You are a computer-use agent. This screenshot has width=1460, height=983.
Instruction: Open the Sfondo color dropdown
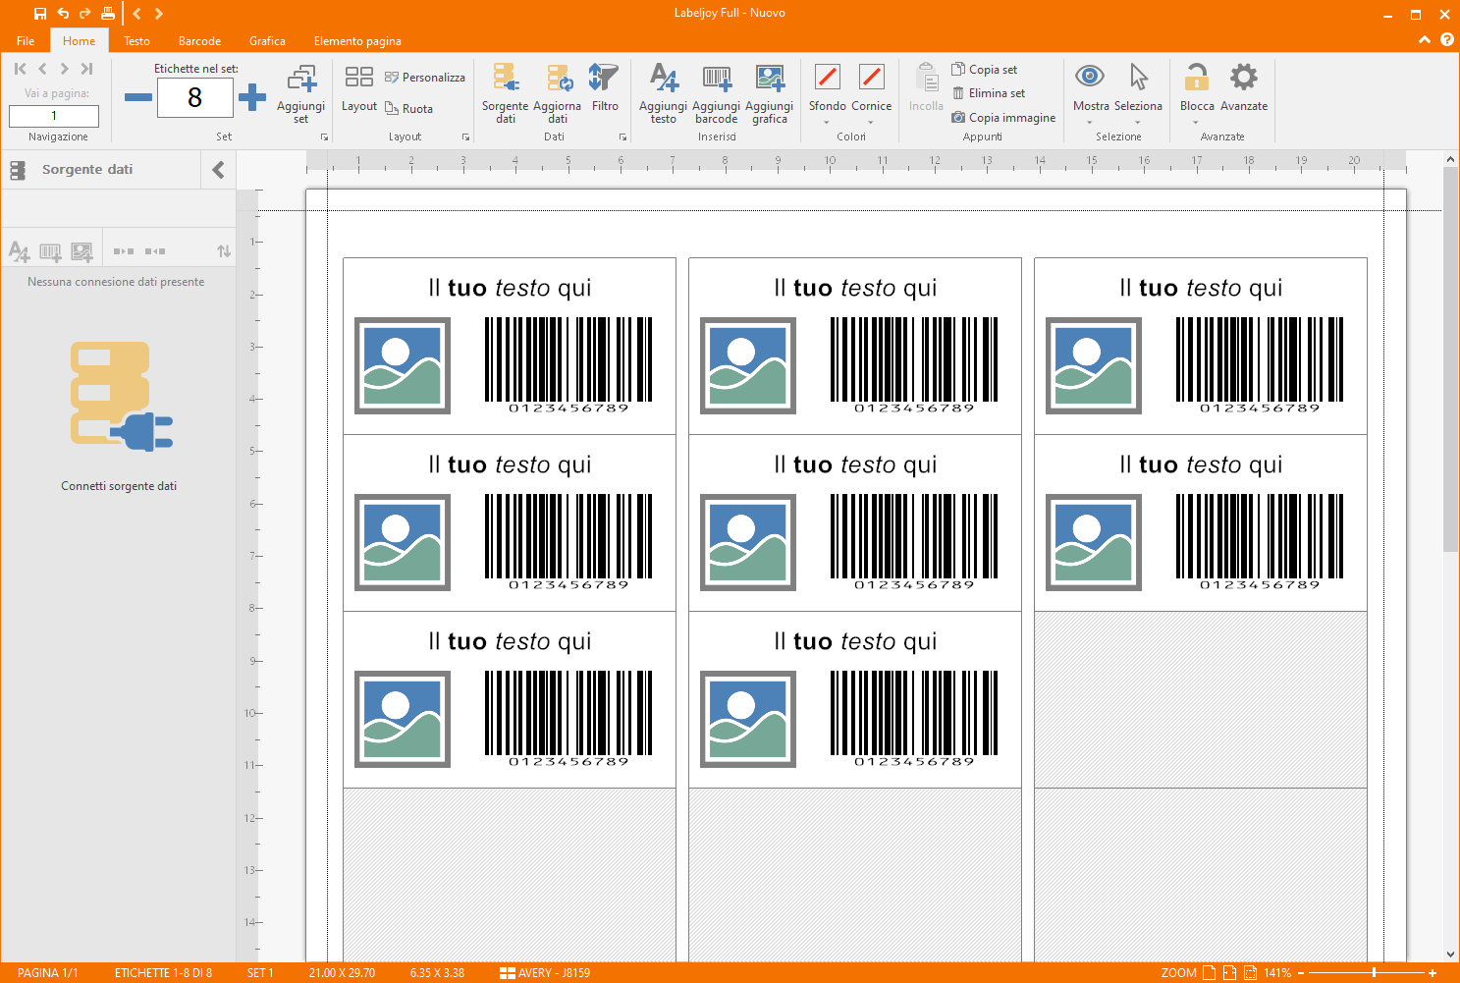(x=827, y=123)
